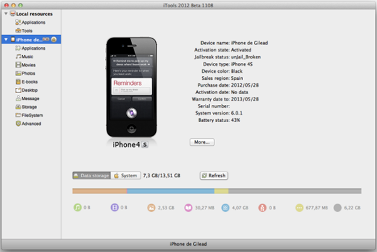The height and width of the screenshot is (252, 377).
Task: Click the Refresh button
Action: [x=214, y=175]
